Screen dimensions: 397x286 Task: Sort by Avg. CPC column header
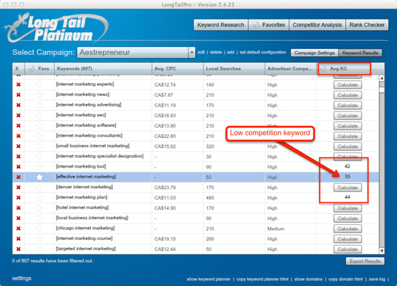[176, 68]
